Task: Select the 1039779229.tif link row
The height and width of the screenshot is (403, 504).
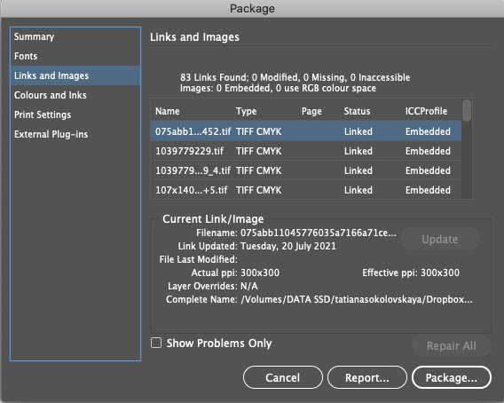Action: (306, 151)
